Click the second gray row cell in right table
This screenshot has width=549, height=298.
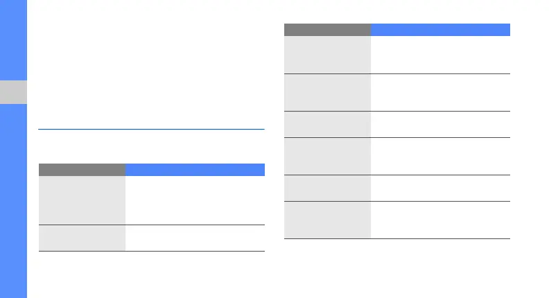[327, 92]
